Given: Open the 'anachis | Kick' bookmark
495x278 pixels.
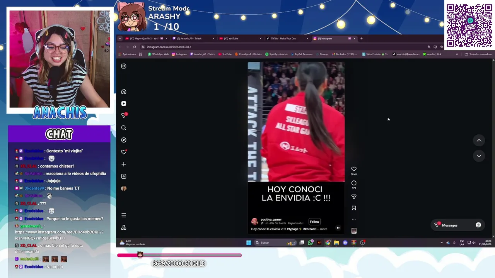Looking at the screenshot, I should click(432, 54).
